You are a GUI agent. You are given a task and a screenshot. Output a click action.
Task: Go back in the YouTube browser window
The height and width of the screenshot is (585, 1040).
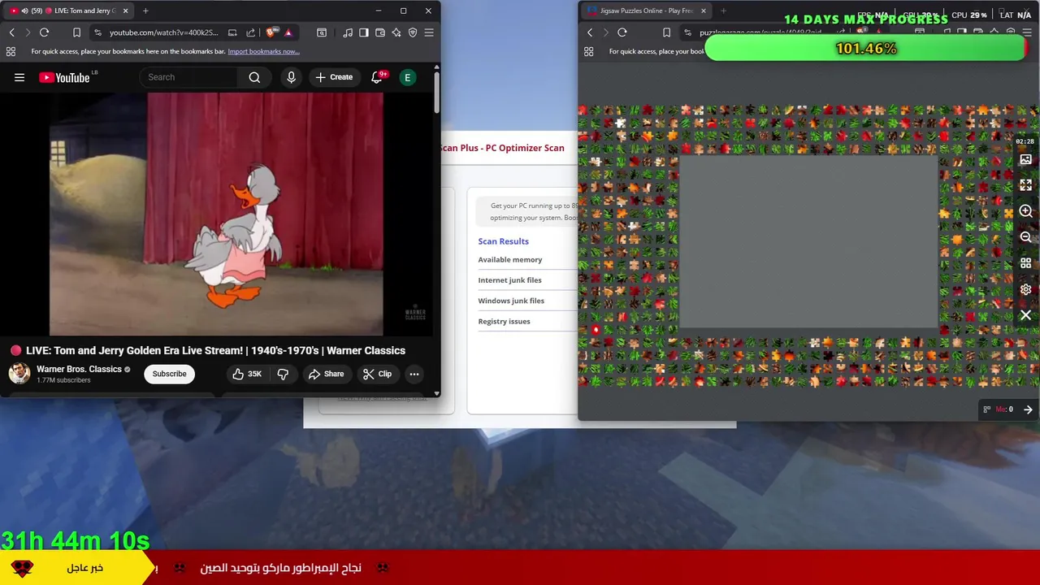[x=12, y=32]
